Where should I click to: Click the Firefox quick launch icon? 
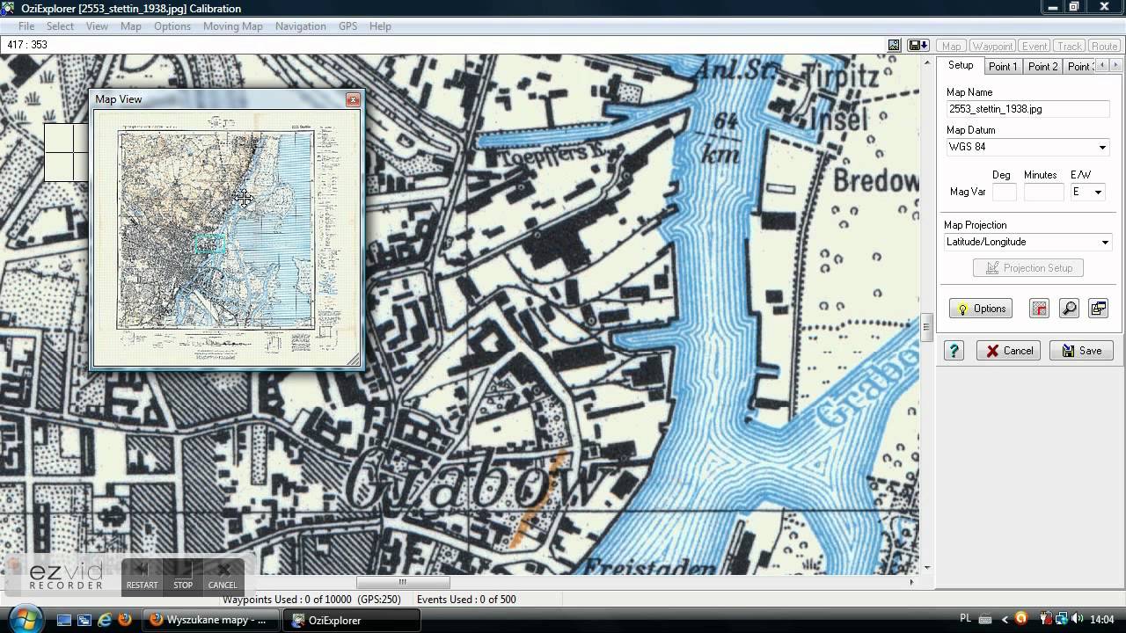pyautogui.click(x=125, y=620)
